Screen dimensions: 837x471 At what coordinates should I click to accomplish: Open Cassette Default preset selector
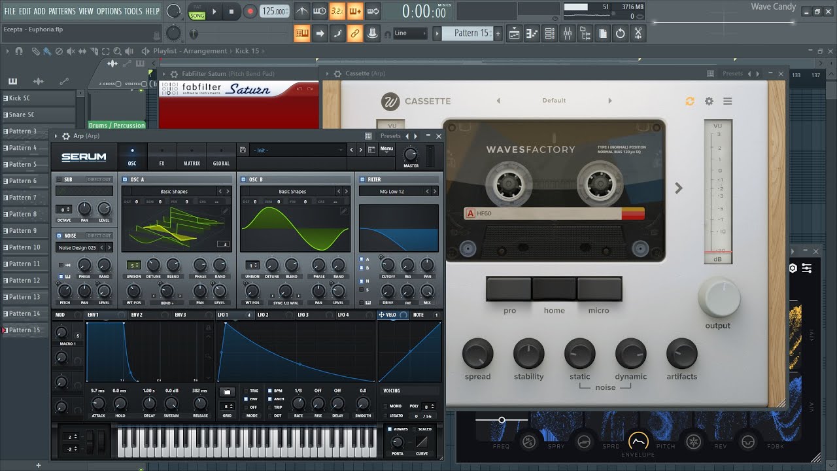554,101
